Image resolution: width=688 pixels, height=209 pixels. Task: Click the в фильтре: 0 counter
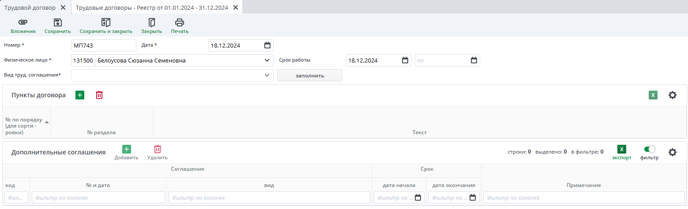[587, 152]
